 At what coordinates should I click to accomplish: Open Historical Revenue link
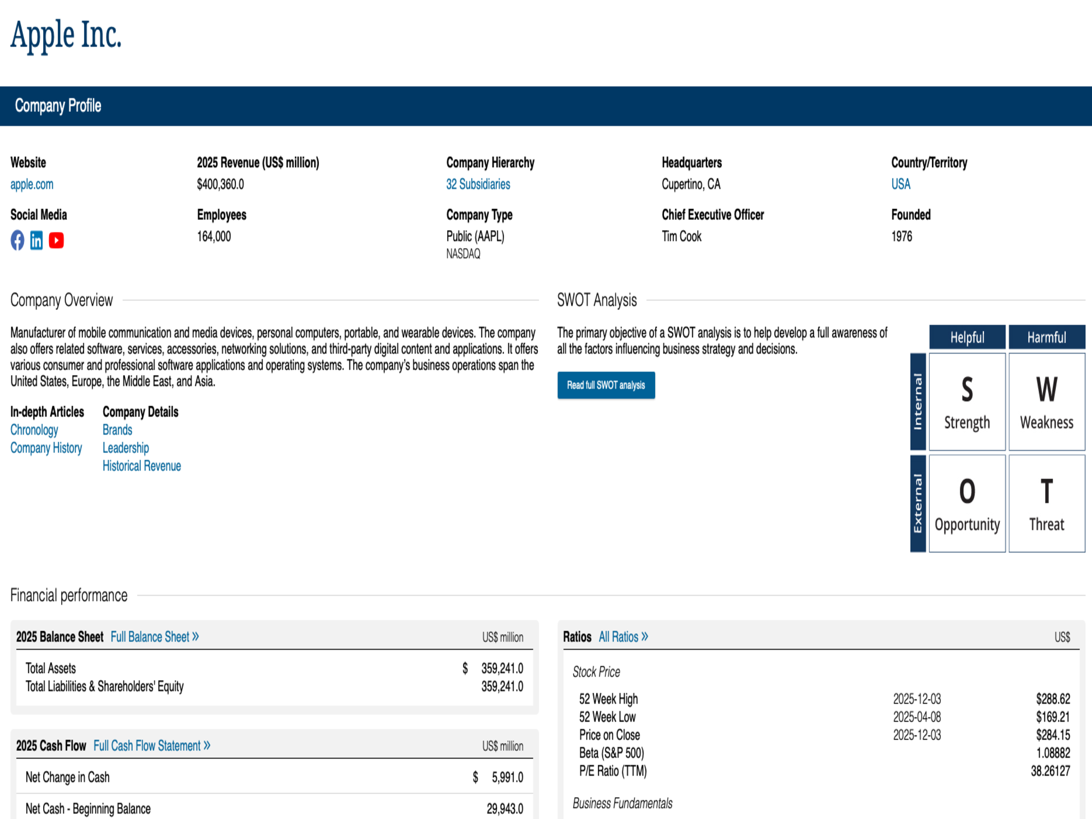(x=141, y=466)
